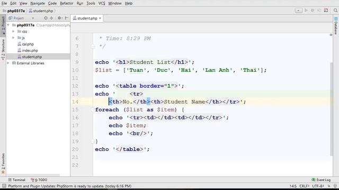The image size is (339, 190).
Task: Open the VCS menu
Action: coord(102,4)
